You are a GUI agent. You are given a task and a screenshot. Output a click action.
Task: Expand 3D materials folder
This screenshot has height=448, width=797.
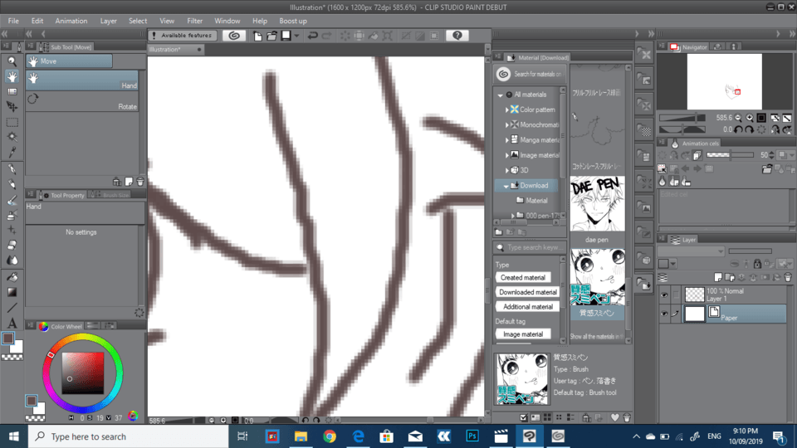pyautogui.click(x=506, y=171)
